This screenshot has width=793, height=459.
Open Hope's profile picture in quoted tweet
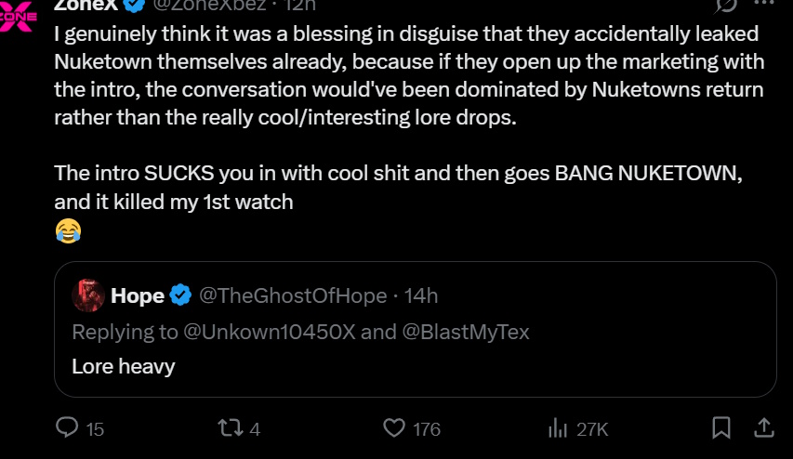point(88,295)
